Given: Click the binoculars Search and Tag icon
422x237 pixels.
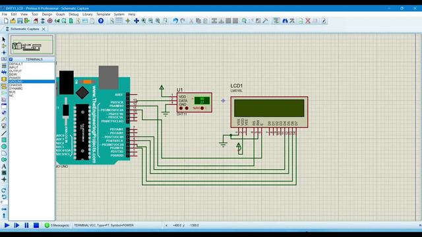Looking at the screenshot, I should tap(285, 20).
